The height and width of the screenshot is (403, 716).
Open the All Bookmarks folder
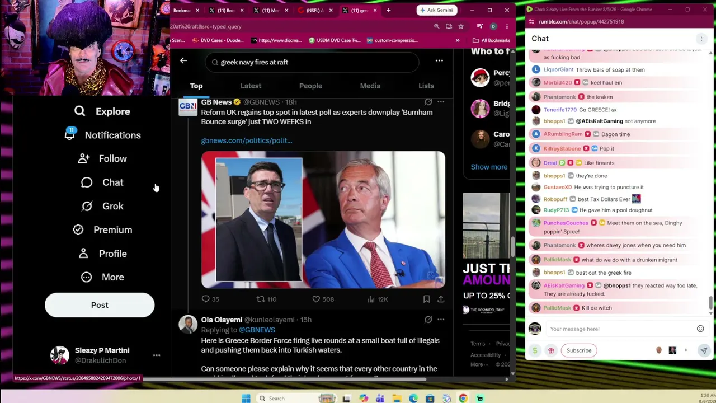[x=492, y=40]
